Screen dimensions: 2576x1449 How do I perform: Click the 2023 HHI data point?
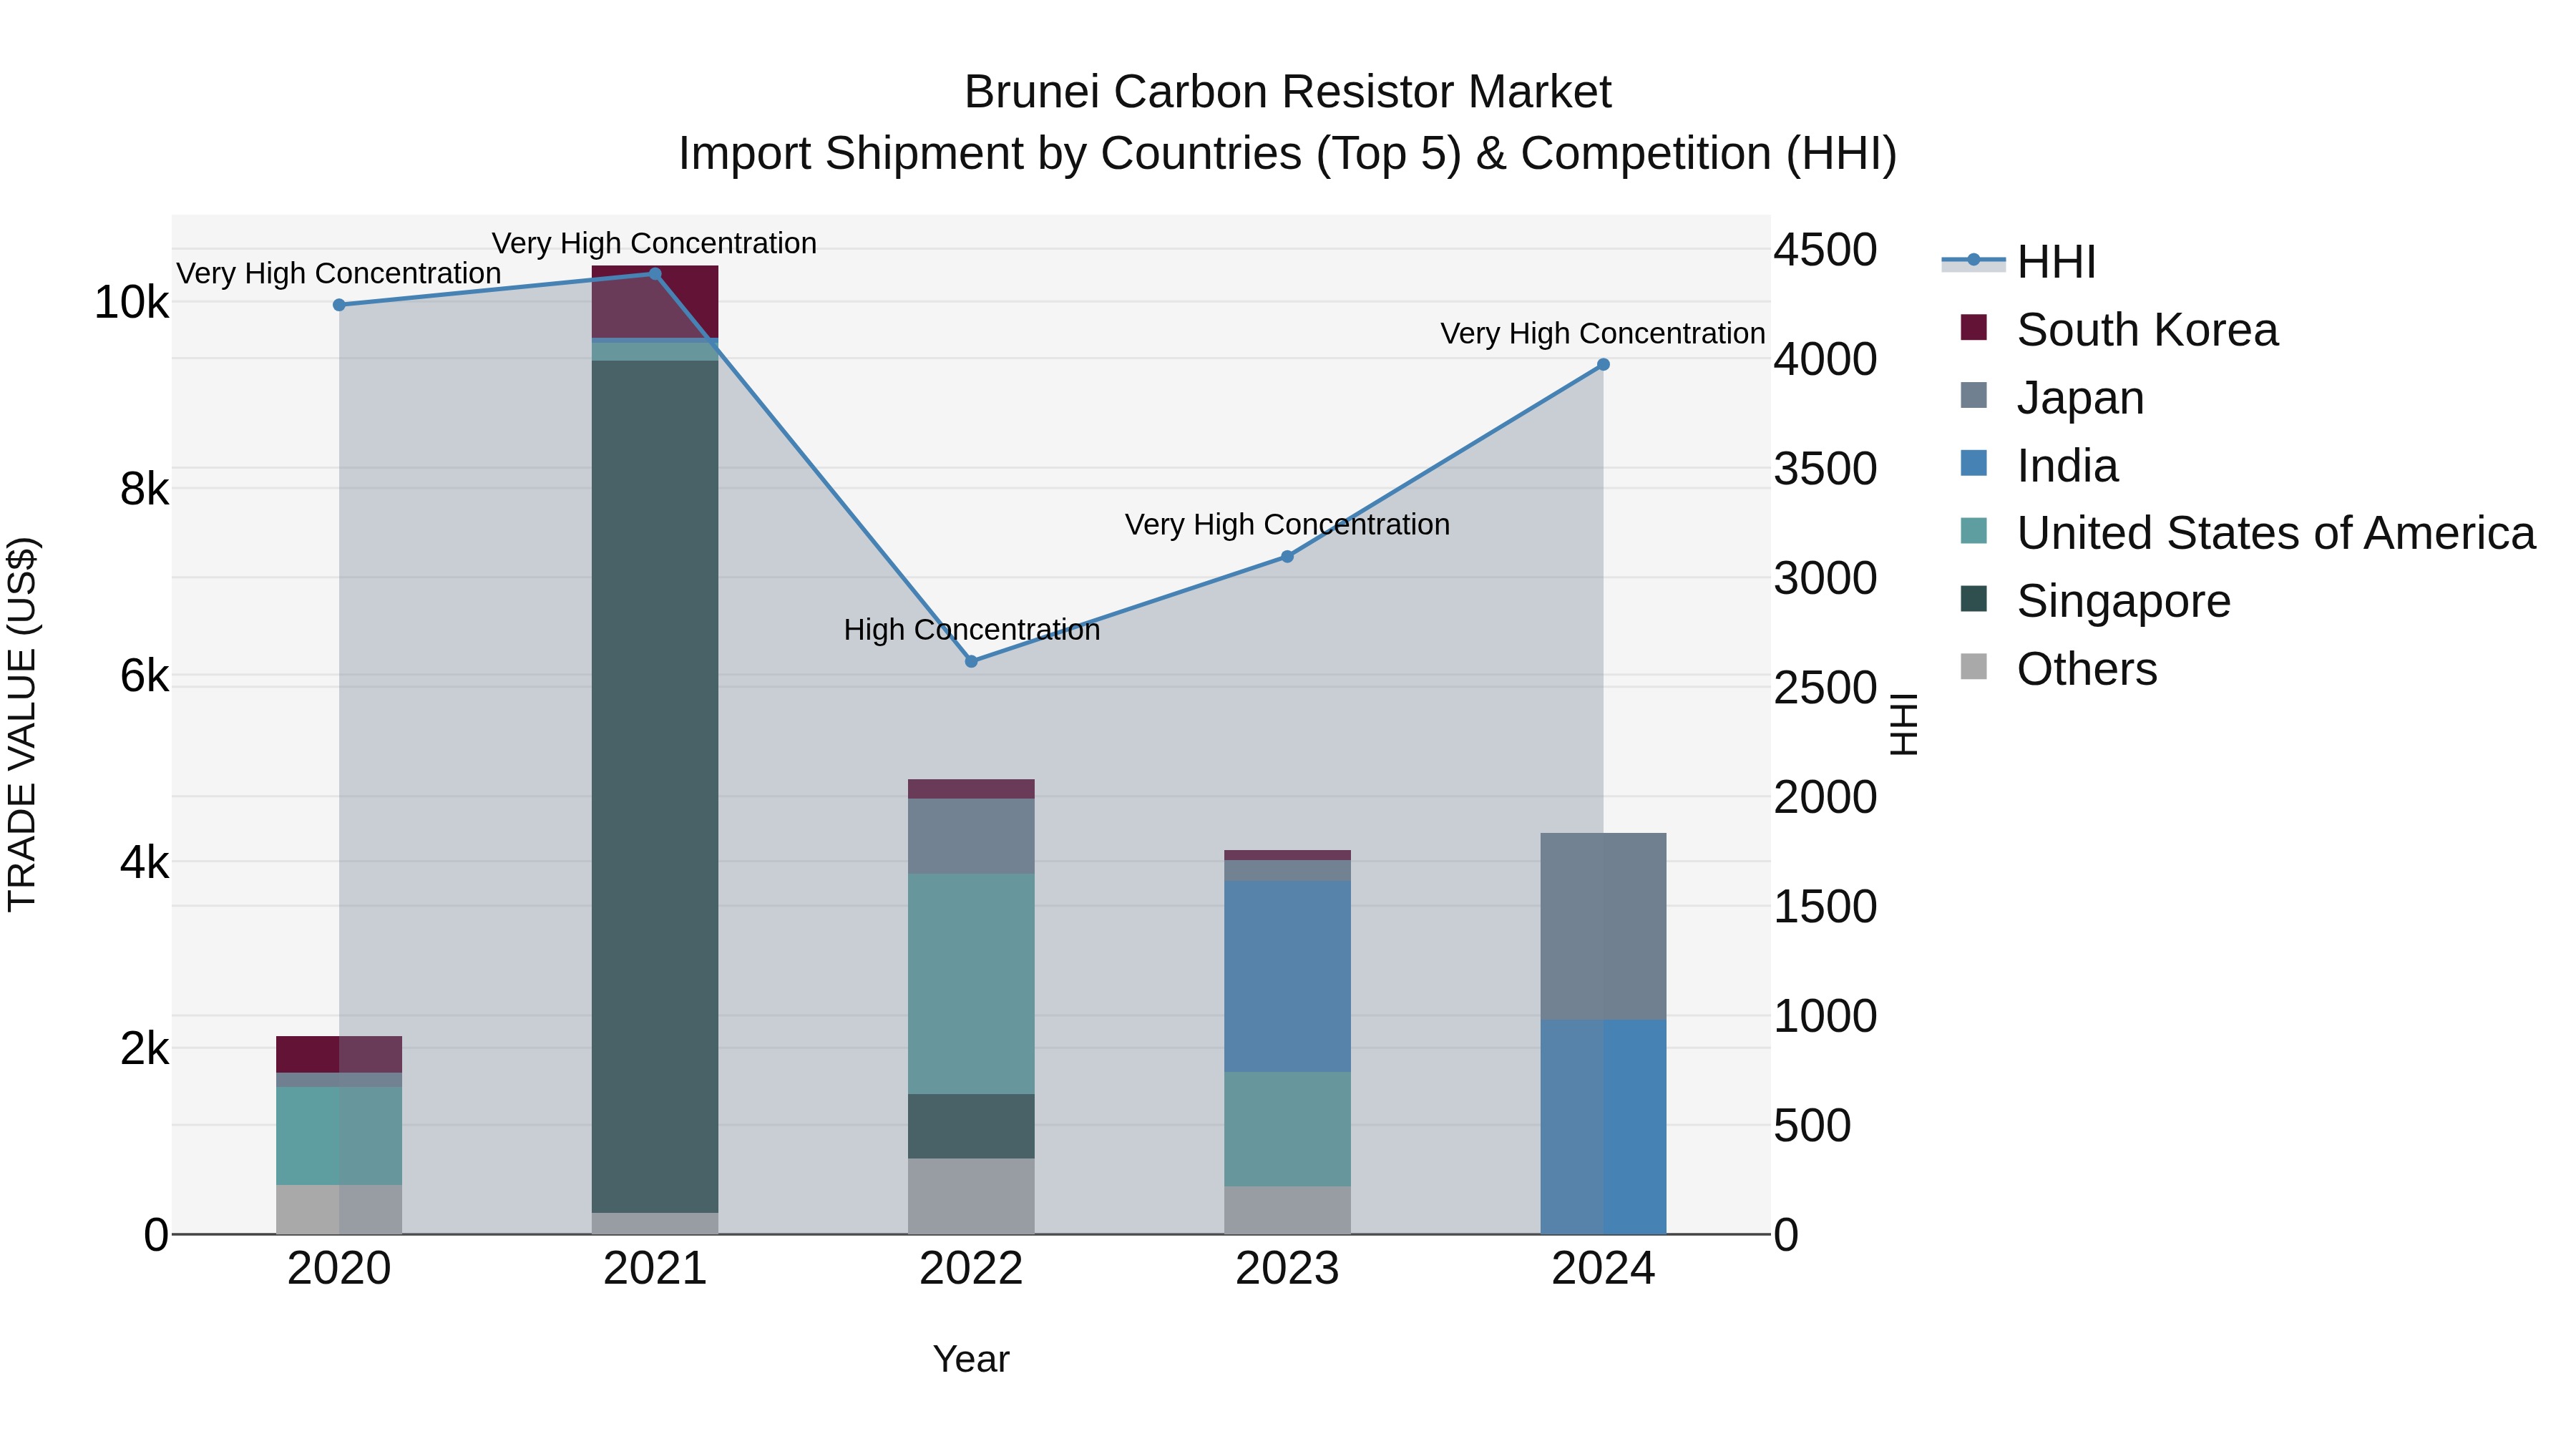point(1287,556)
